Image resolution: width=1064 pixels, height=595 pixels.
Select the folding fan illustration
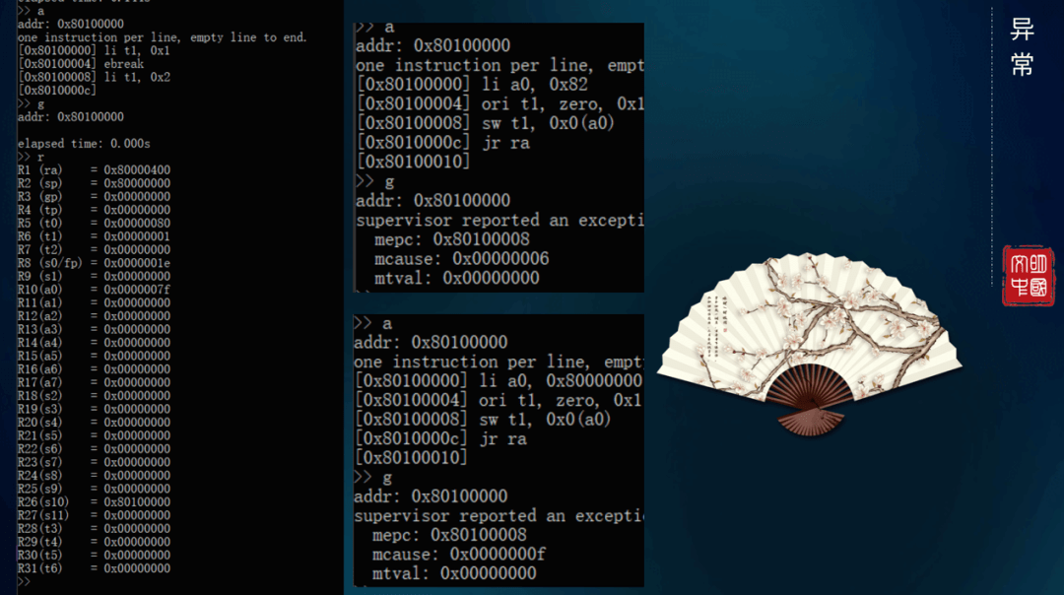(810, 344)
